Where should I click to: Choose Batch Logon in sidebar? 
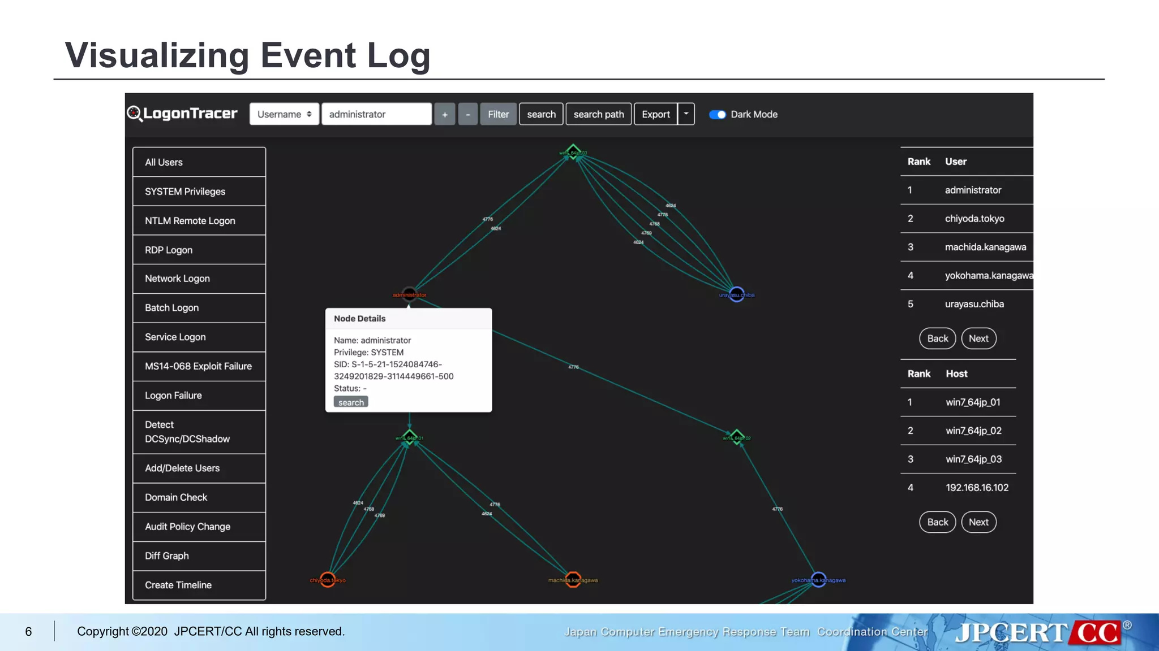coord(199,308)
